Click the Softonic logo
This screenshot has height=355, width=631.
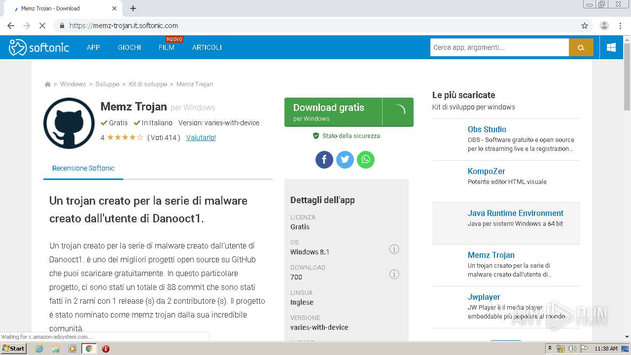39,47
